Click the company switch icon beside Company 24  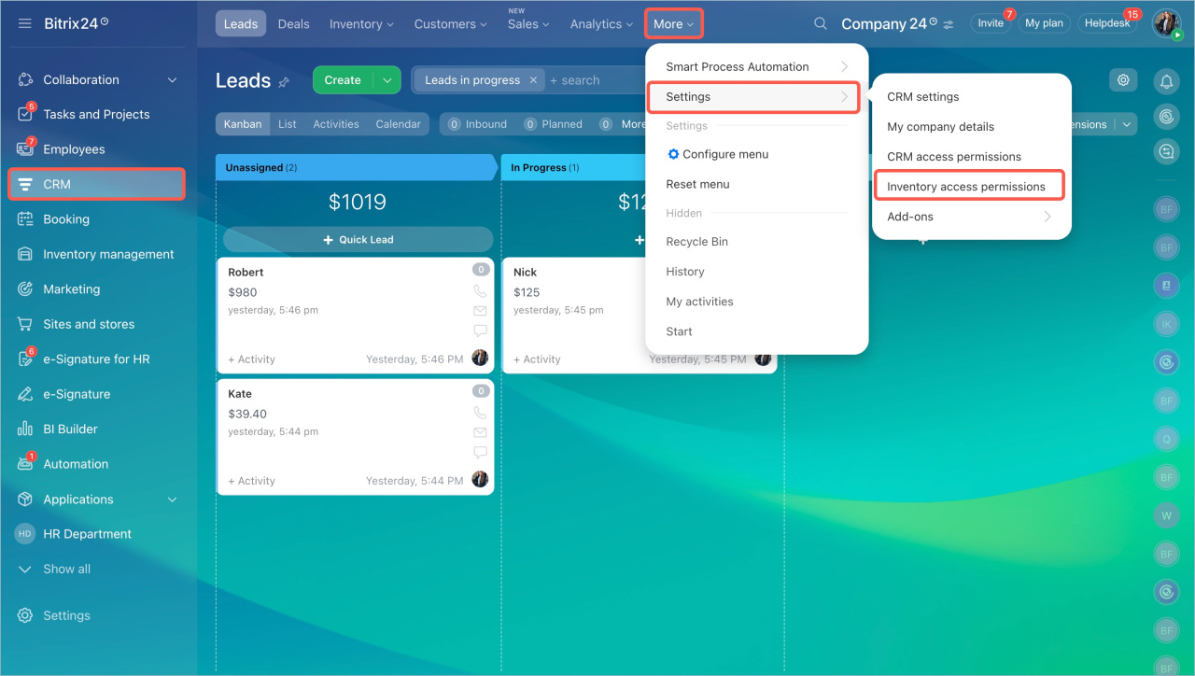(x=949, y=24)
